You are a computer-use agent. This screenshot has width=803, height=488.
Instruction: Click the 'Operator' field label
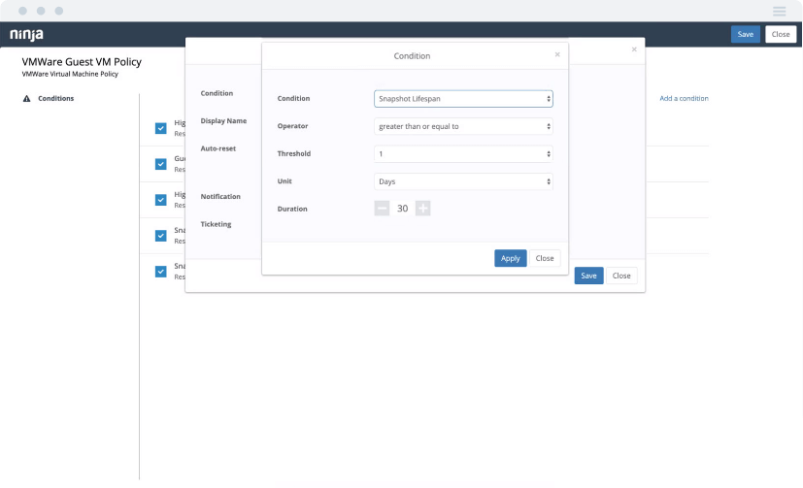(292, 126)
